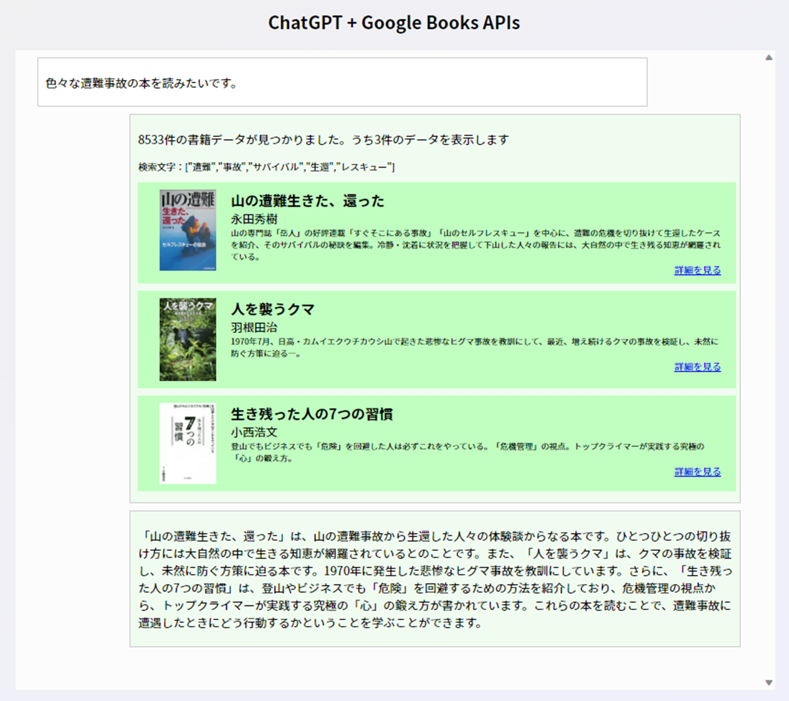Image resolution: width=789 pixels, height=701 pixels.
Task: Click the user message box 色々な遭難事故の本を読みたいです
Action: point(342,82)
